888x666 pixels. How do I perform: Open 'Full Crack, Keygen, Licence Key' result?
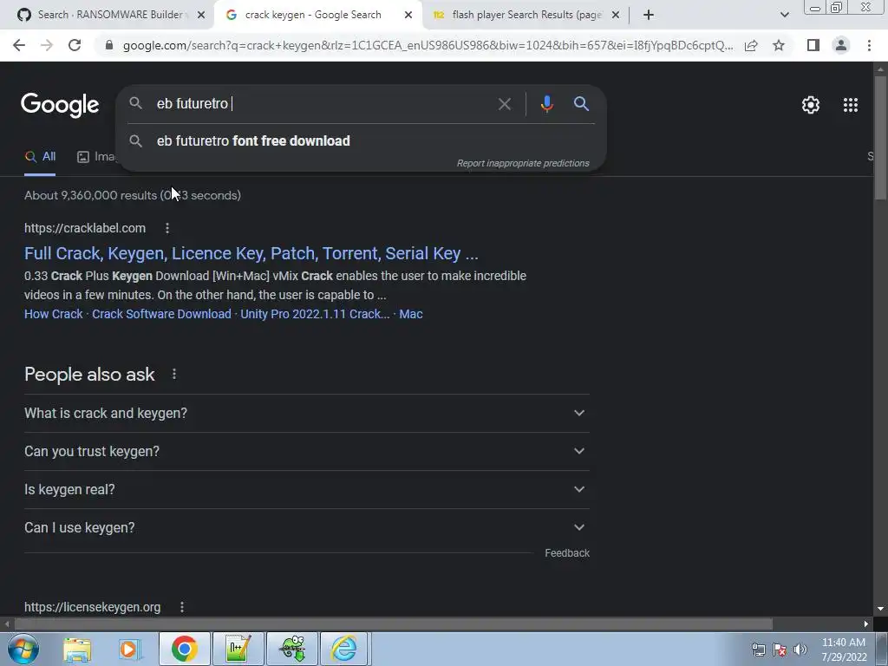(251, 253)
